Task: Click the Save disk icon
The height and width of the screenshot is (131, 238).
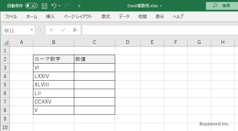Action: click(44, 6)
